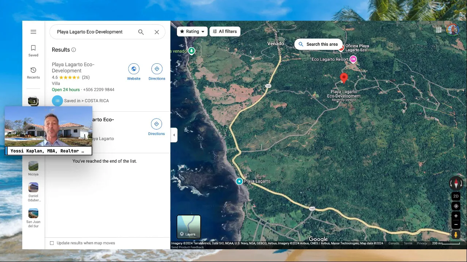Reset the map compass orientation
The width and height of the screenshot is (467, 262).
pos(456,184)
